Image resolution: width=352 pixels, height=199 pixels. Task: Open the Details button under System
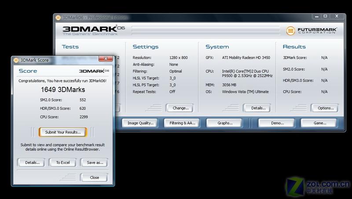click(257, 108)
